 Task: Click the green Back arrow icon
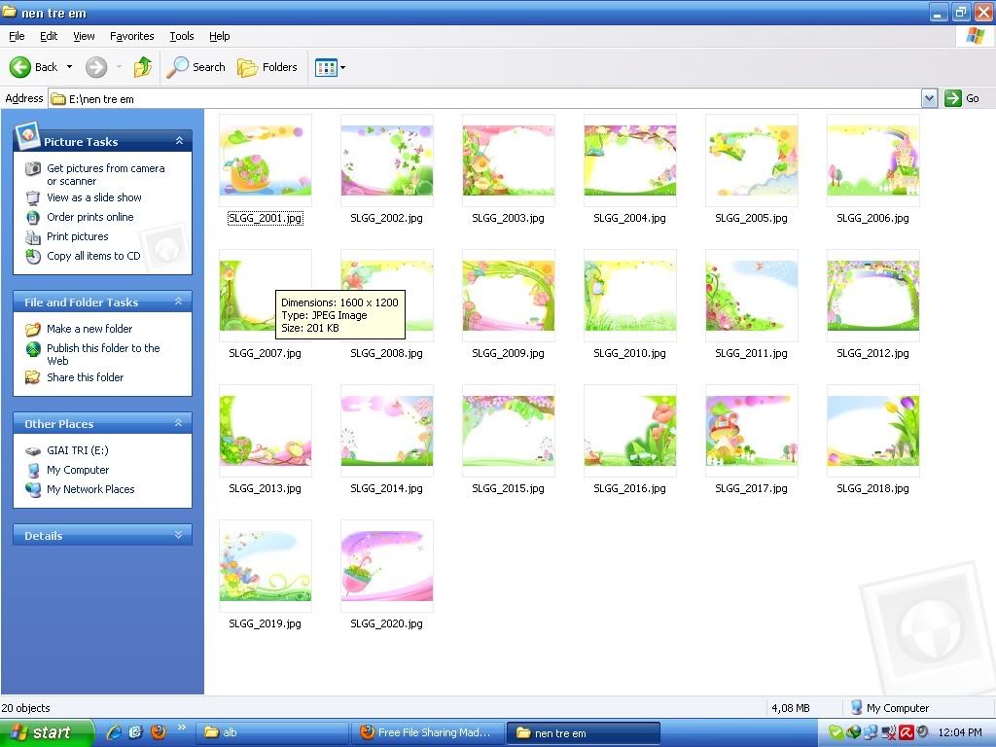pos(19,67)
